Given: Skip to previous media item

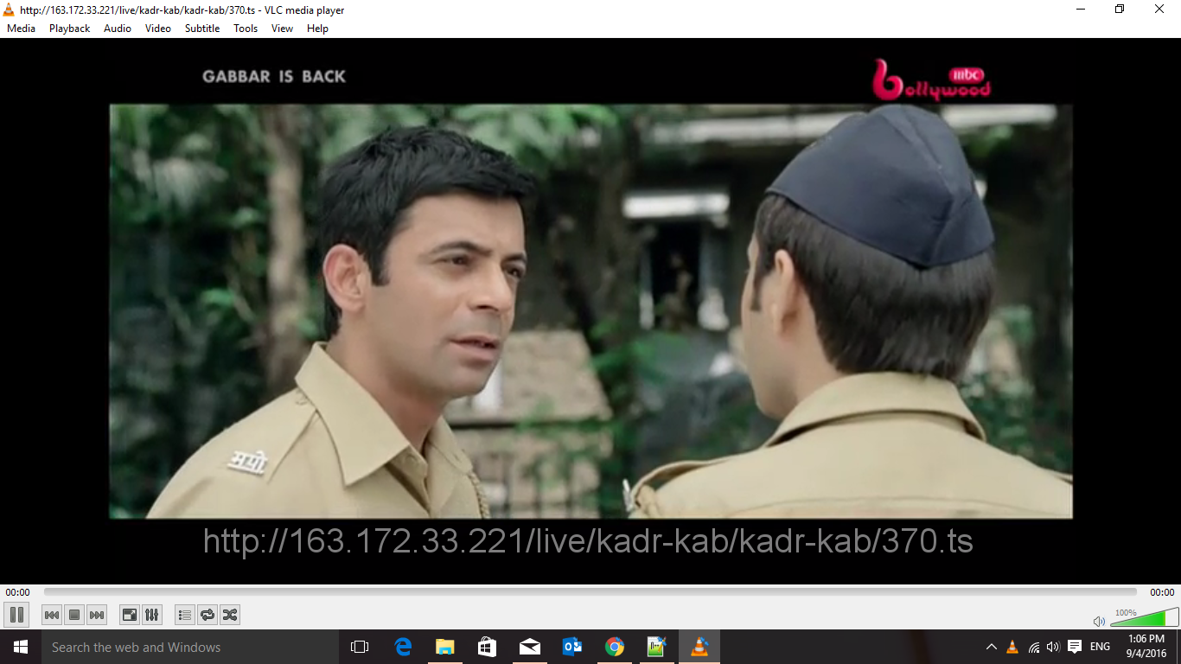Looking at the screenshot, I should tap(52, 615).
